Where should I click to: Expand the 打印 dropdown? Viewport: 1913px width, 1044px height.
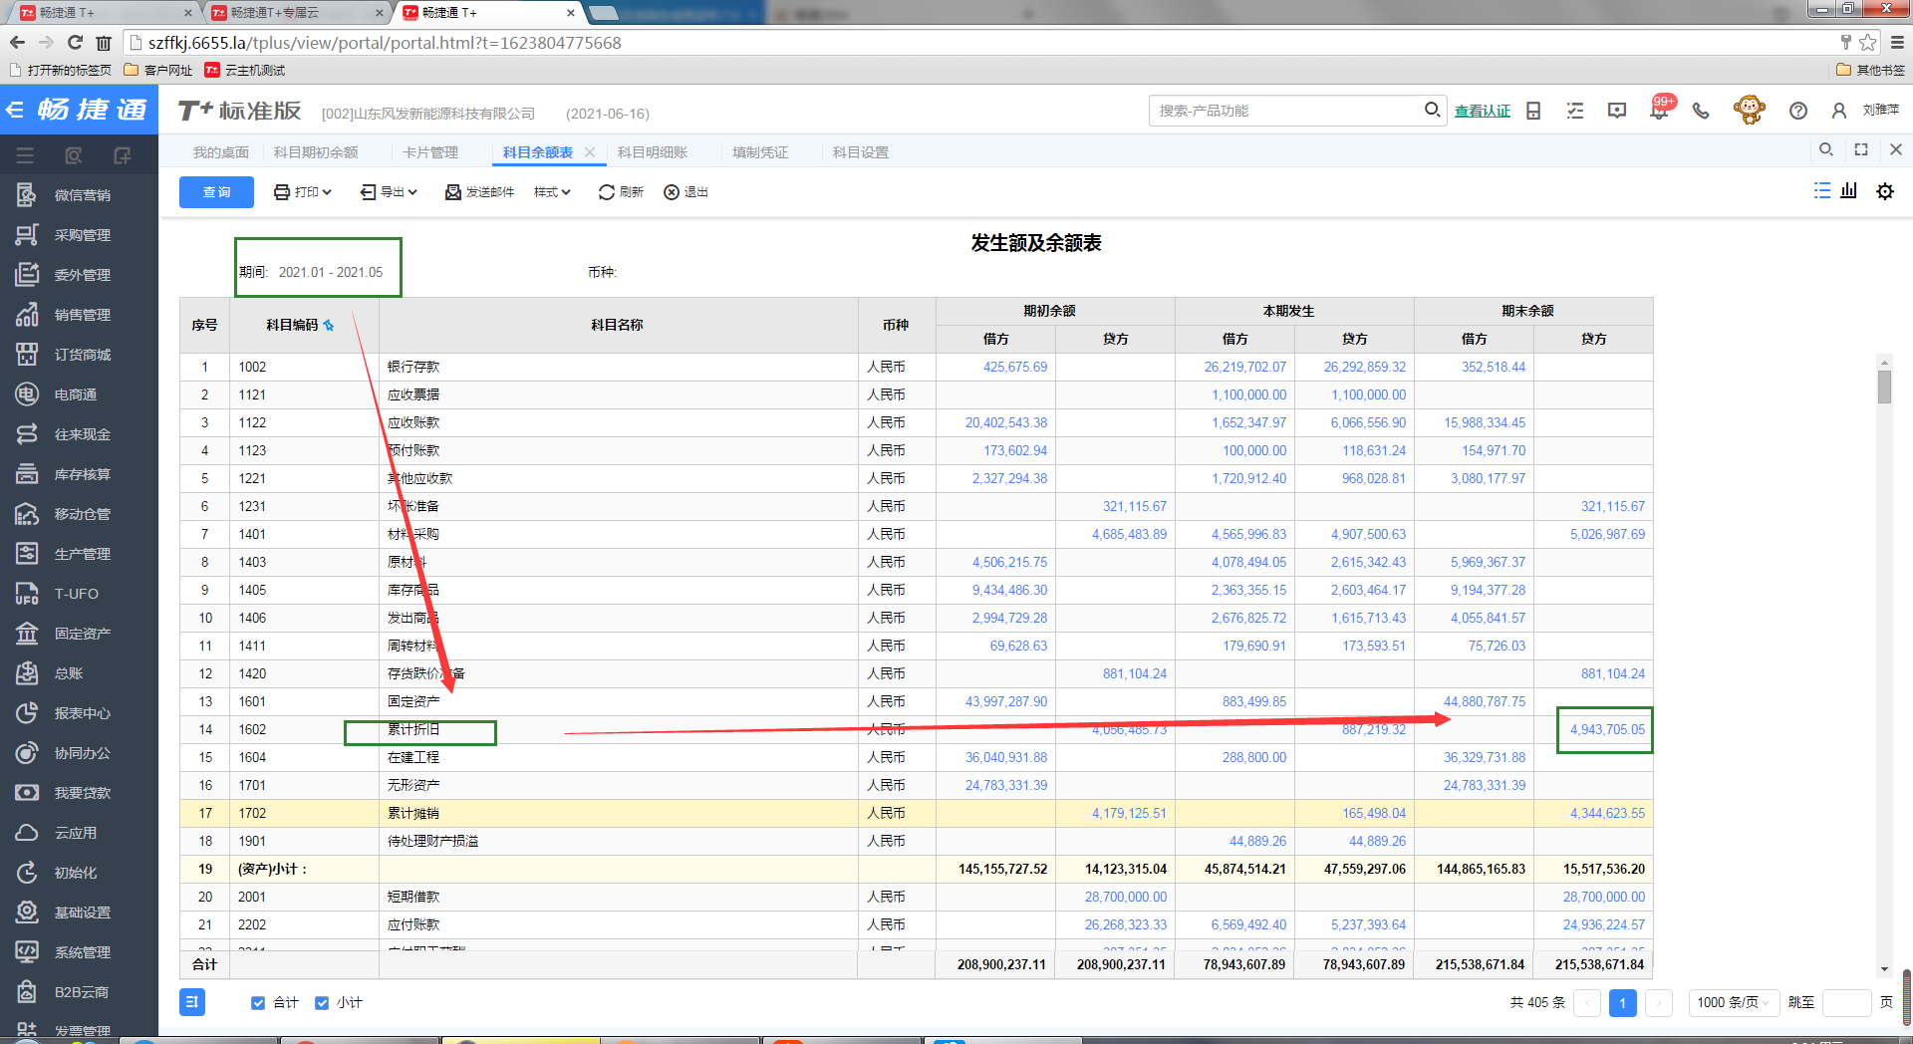(303, 192)
